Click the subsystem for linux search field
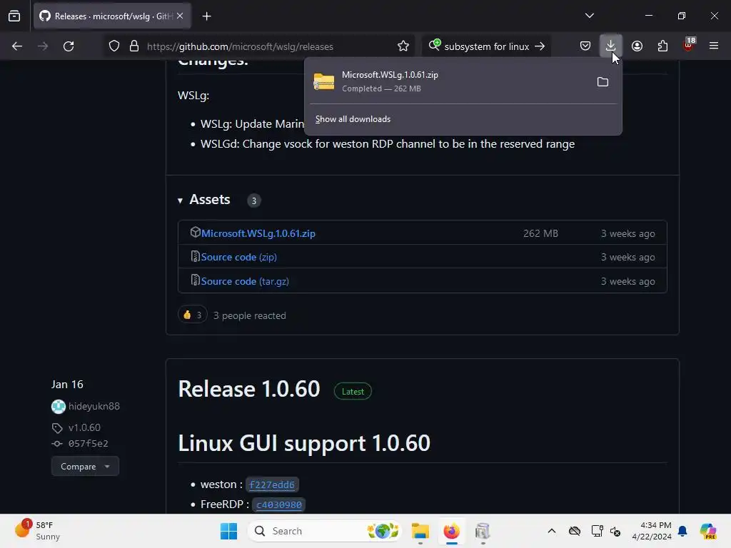This screenshot has width=731, height=548. coord(487,46)
